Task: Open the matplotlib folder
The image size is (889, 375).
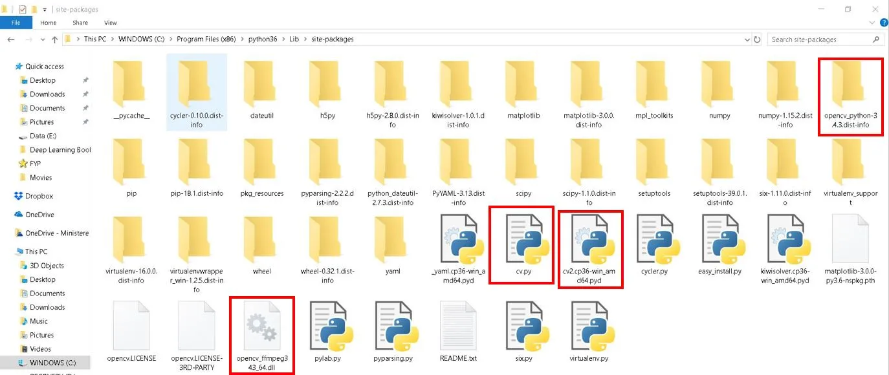Action: click(523, 91)
